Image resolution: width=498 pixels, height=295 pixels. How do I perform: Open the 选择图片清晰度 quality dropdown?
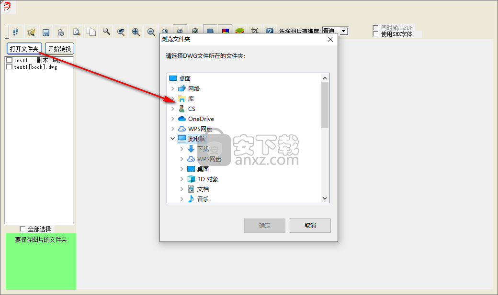point(344,31)
